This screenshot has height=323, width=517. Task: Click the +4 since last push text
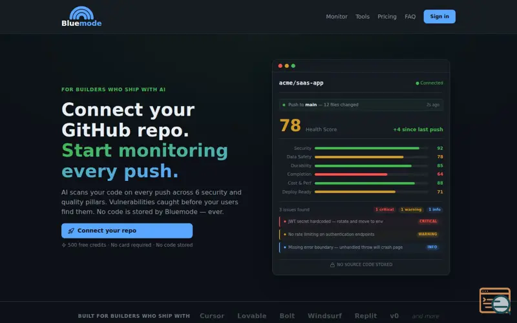(417, 130)
